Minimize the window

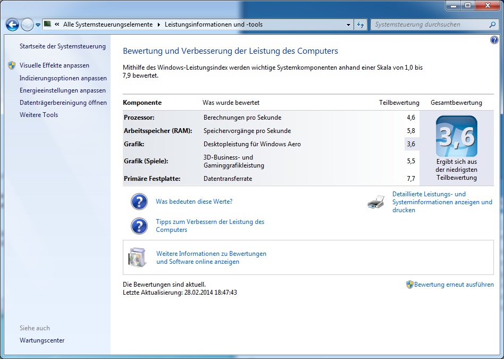[x=454, y=6]
